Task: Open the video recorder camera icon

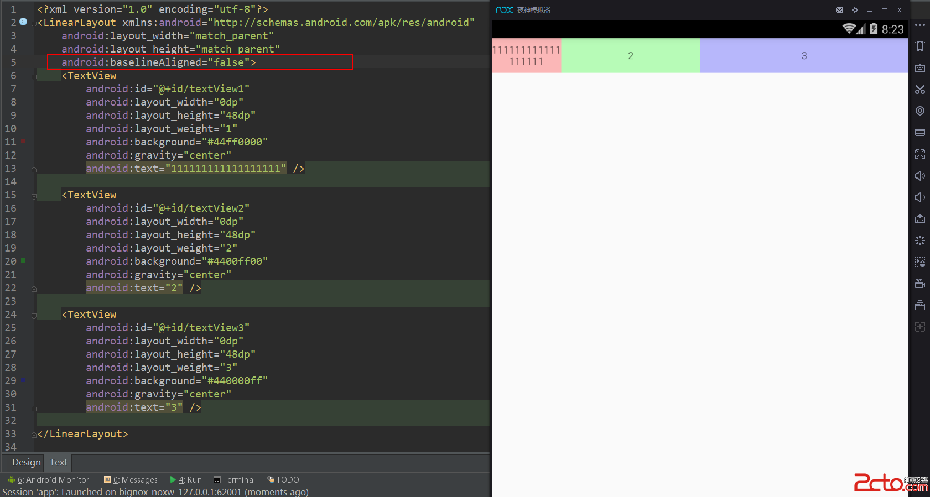Action: coord(920,284)
